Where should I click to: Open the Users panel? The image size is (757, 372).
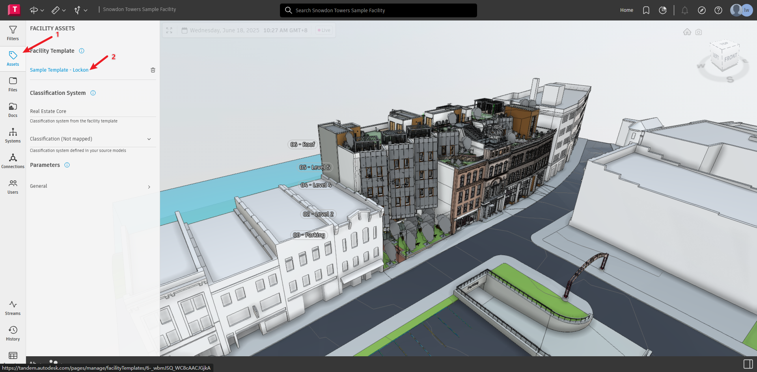[x=13, y=187]
